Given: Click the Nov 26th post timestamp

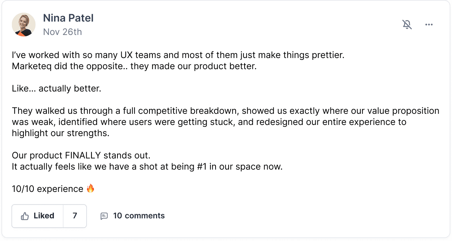Looking at the screenshot, I should click(x=62, y=32).
